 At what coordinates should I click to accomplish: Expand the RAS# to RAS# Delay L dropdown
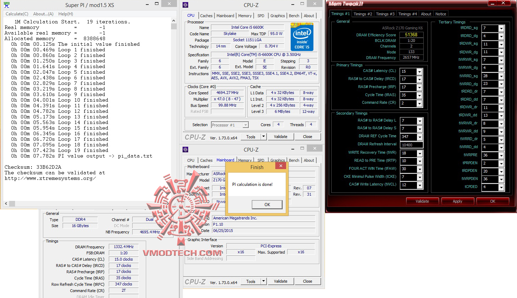(419, 121)
